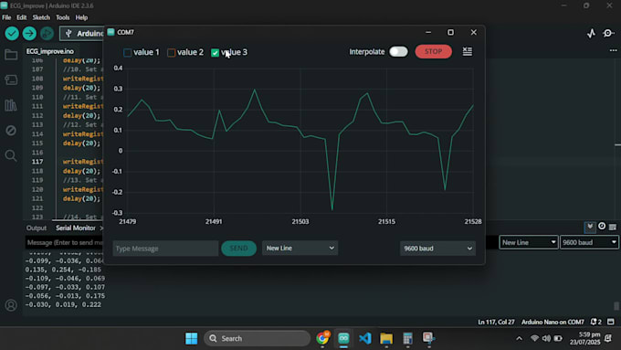This screenshot has height=350, width=621.
Task: Click Arduino Nano on COM7 status
Action: 553,322
